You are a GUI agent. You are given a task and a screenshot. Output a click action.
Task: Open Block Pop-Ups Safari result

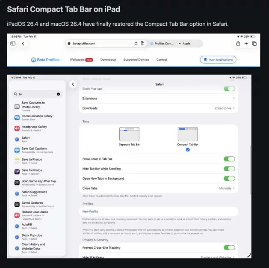(x=37, y=237)
